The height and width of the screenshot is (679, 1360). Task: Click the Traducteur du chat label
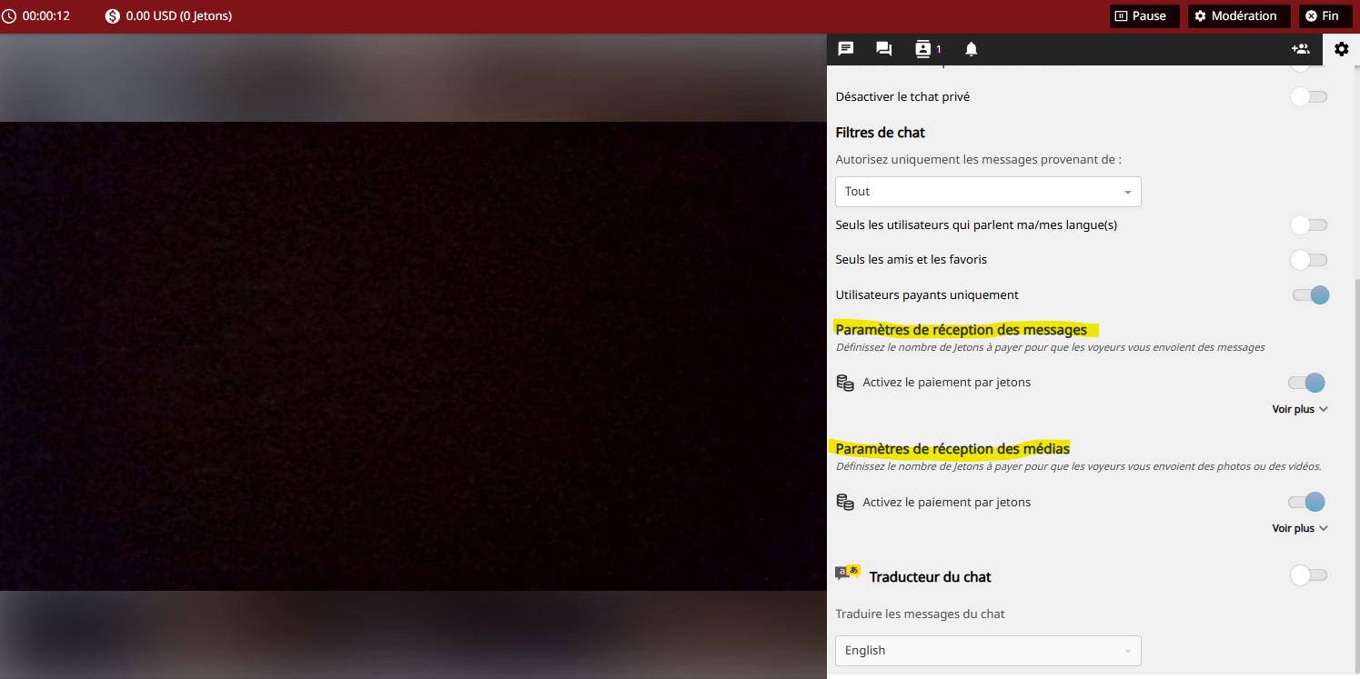click(x=930, y=577)
